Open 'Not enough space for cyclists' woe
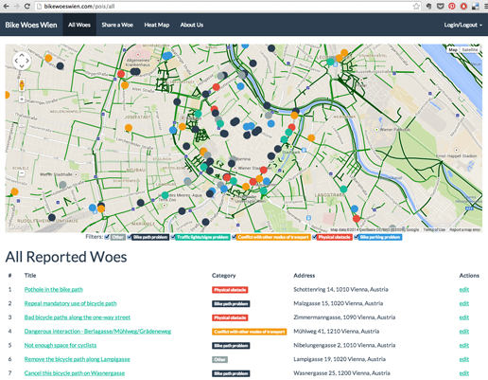Image resolution: width=488 pixels, height=380 pixels. (61, 345)
